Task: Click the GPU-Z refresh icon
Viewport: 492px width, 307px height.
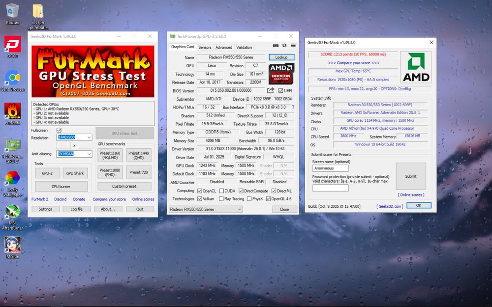Action: tap(284, 46)
